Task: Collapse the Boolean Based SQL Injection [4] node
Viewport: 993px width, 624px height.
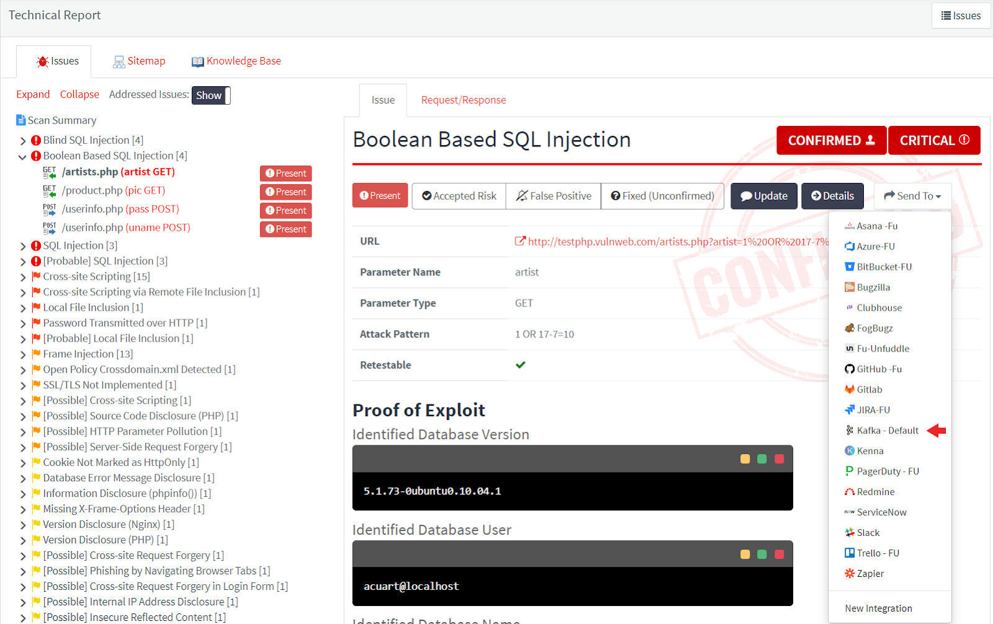Action: click(22, 156)
